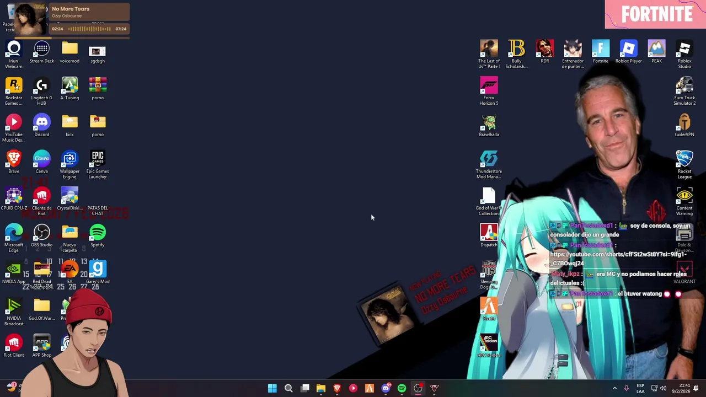
Task: Launch Brave browser from desktop
Action: point(14,162)
